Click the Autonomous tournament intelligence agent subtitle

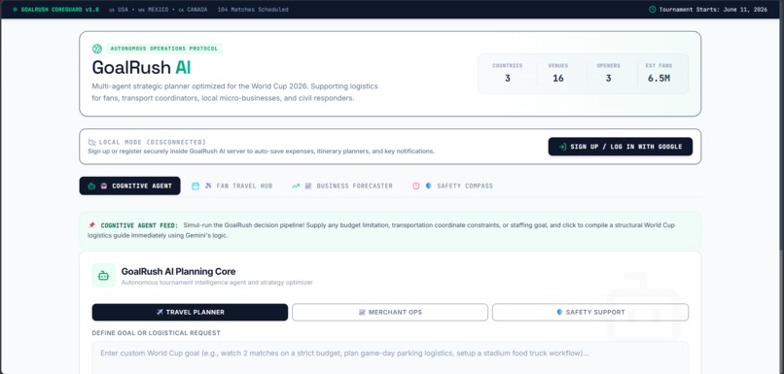pos(217,283)
